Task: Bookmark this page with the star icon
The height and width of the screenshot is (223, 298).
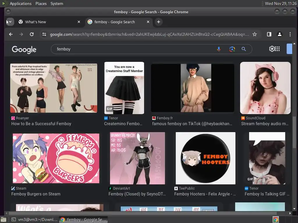Action: point(254,34)
